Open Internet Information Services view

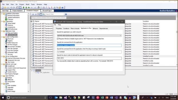16,58
